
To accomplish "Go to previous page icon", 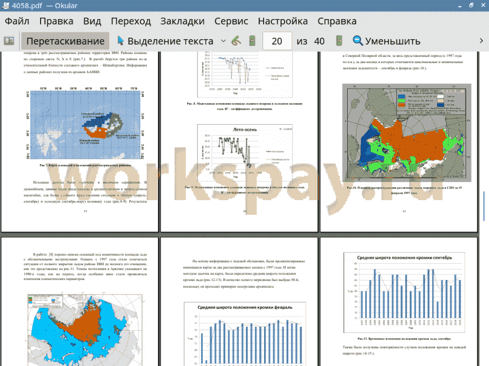I will [252, 41].
